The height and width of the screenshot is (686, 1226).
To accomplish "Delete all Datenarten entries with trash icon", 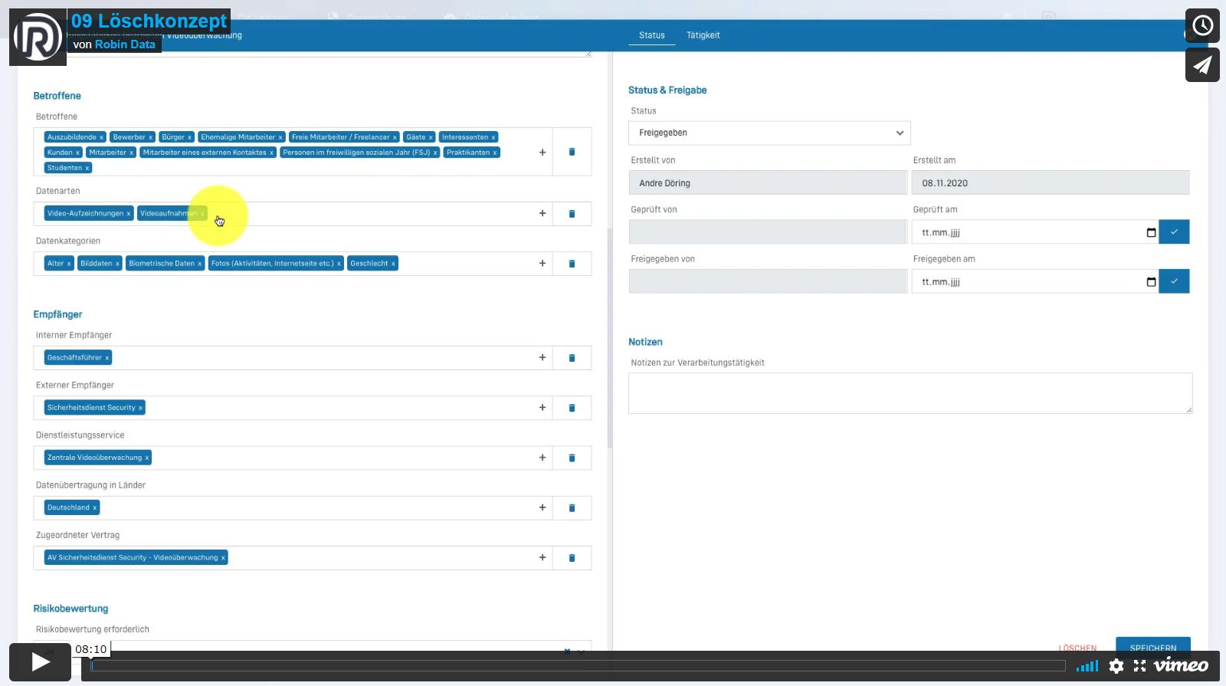I will 572,214.
